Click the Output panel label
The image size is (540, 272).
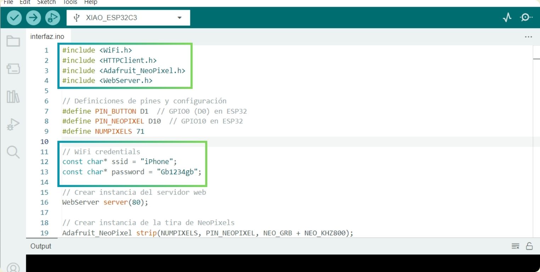[41, 246]
